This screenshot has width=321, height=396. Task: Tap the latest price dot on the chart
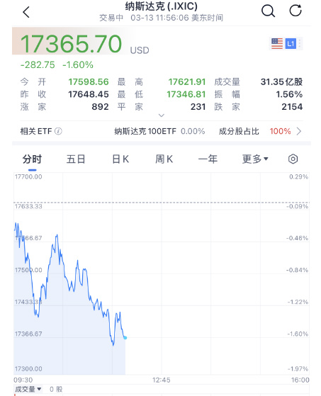pos(125,338)
